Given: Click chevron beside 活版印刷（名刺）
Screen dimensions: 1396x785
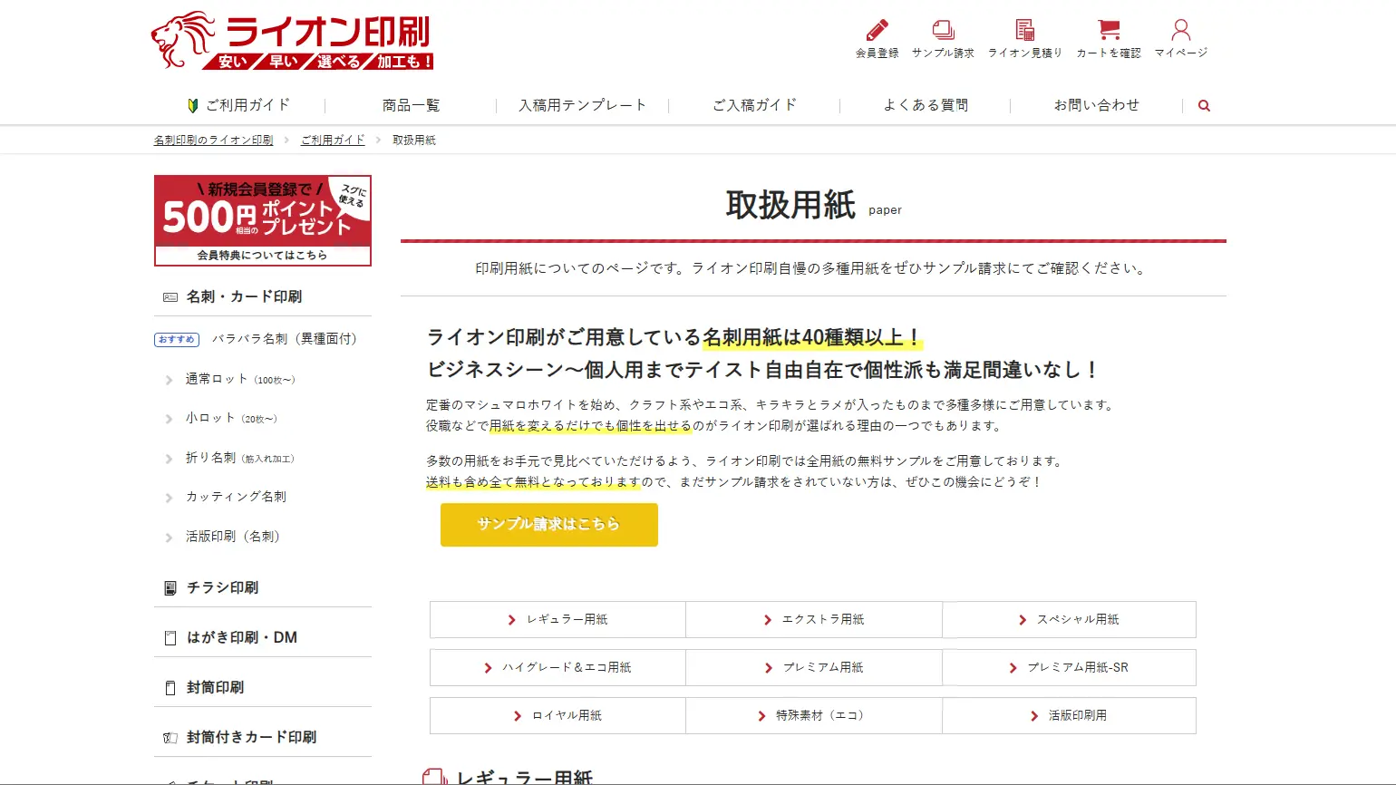Looking at the screenshot, I should point(169,538).
